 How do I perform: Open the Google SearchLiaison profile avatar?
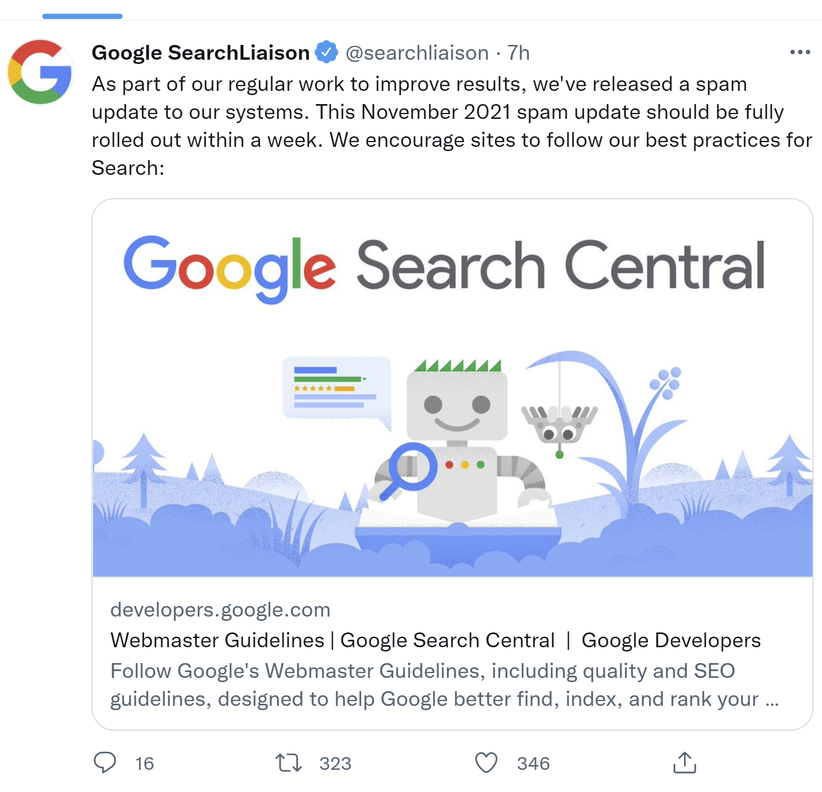[40, 70]
